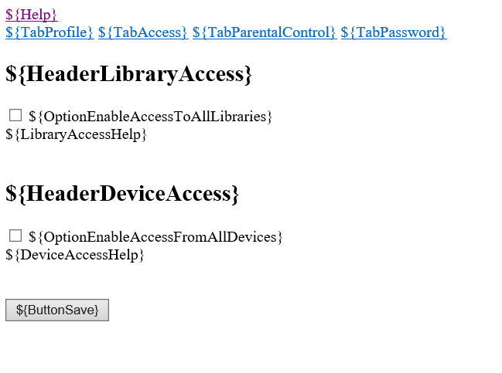Open the ${TabPassword} tab
Viewport: 502px width, 373px height.
click(393, 32)
